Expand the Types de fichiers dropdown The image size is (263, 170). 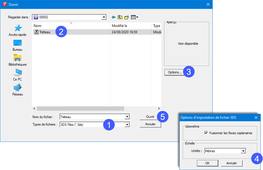point(127,124)
